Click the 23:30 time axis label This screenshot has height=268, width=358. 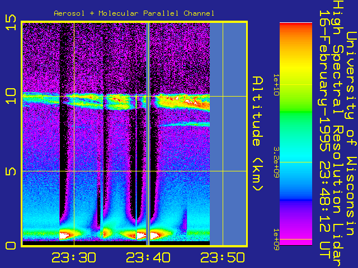pyautogui.click(x=74, y=257)
